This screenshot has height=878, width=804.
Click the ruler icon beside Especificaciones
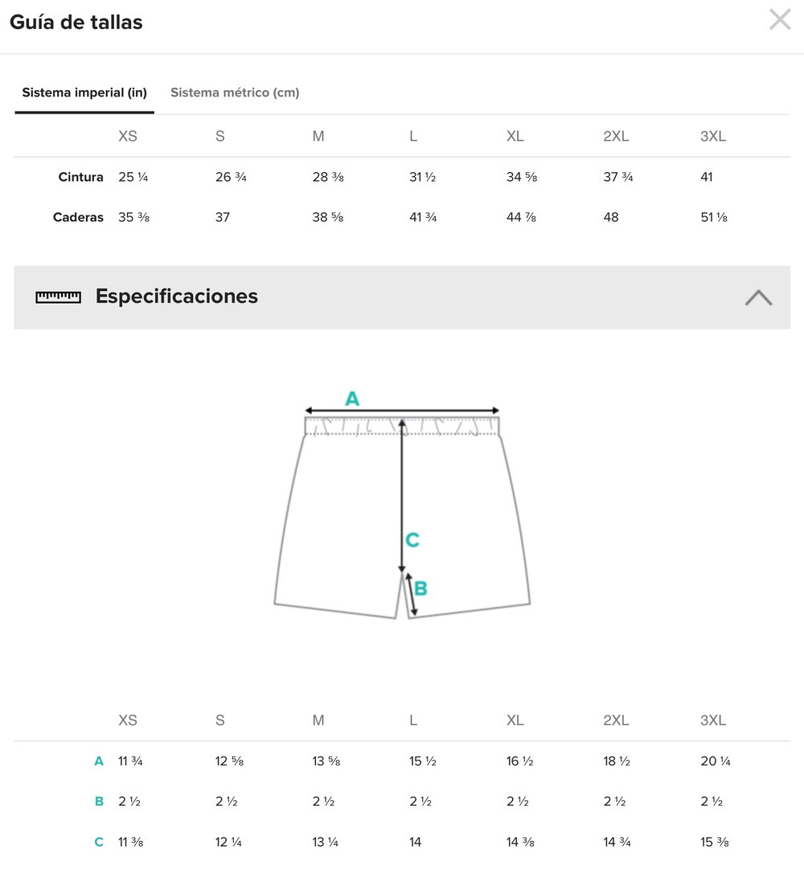pyautogui.click(x=58, y=297)
